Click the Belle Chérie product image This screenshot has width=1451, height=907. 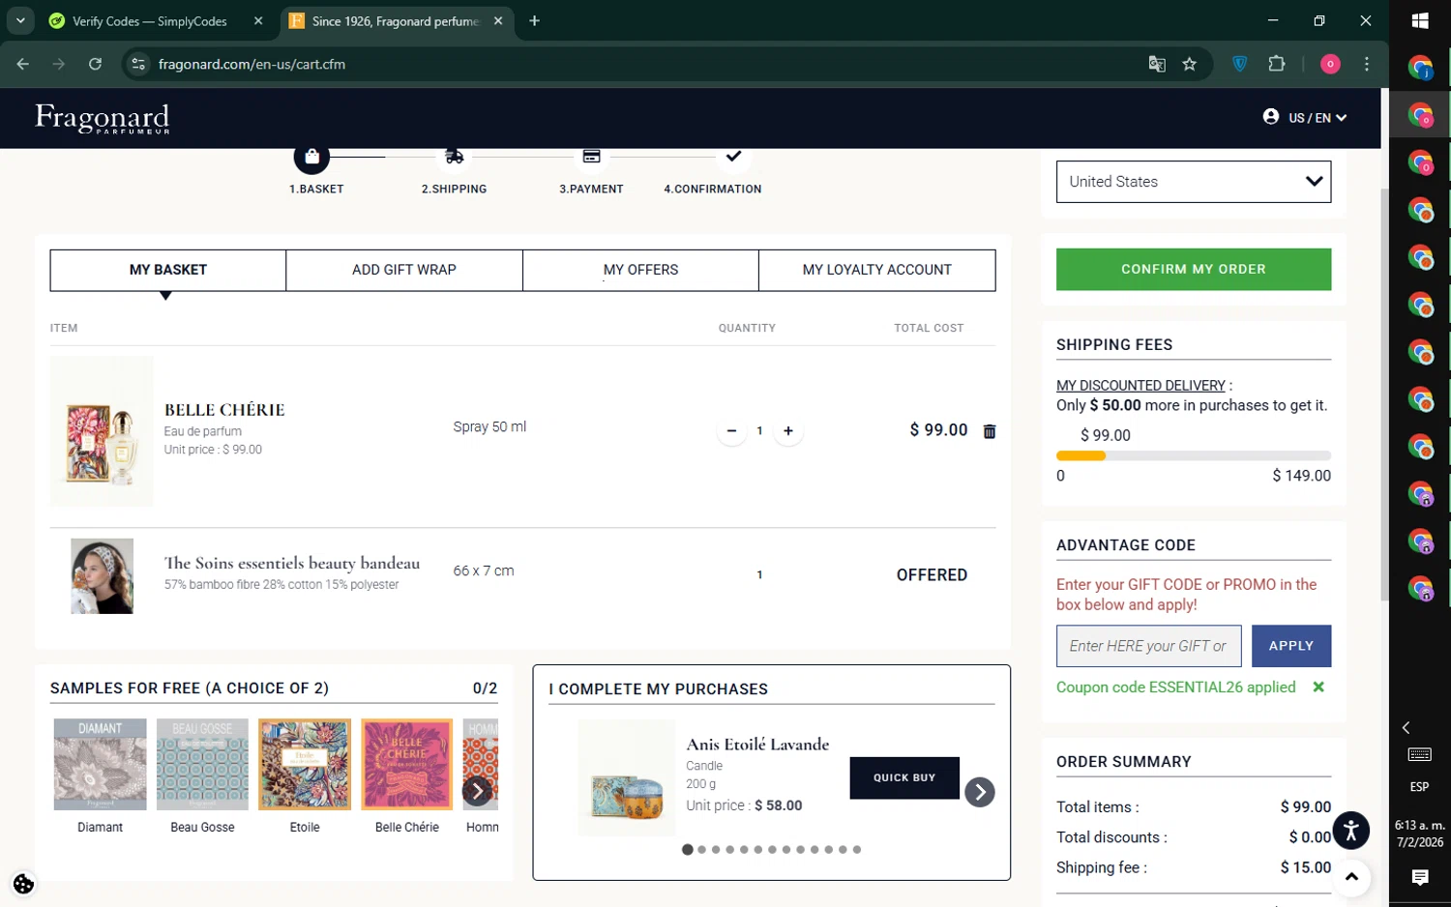click(x=102, y=431)
